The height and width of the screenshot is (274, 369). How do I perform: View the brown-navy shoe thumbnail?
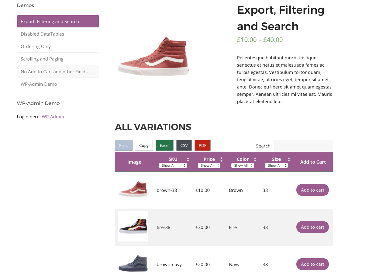pyautogui.click(x=133, y=263)
